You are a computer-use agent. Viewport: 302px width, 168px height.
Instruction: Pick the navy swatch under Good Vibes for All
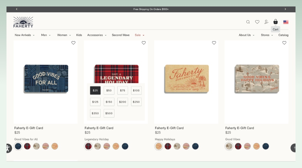[18, 146]
